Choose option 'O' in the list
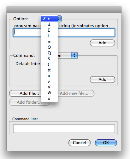This screenshot has height=159, width=130. point(49,47)
